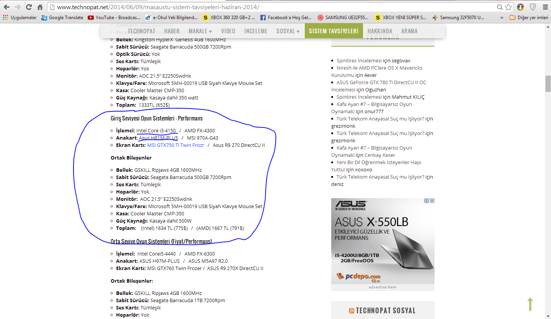The width and height of the screenshot is (551, 319).
Task: Click the gray shield extension icon
Action: pos(533,7)
